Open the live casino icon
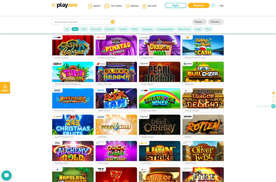 107,6
